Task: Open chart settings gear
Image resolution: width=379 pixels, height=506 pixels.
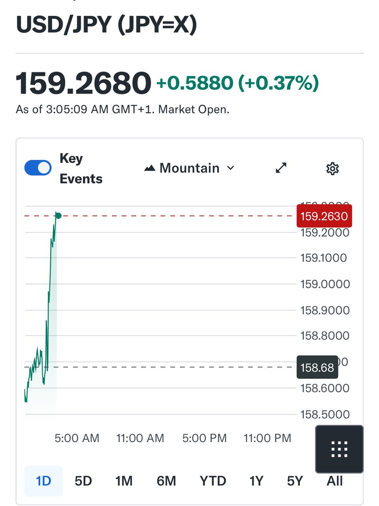Action: (x=332, y=169)
